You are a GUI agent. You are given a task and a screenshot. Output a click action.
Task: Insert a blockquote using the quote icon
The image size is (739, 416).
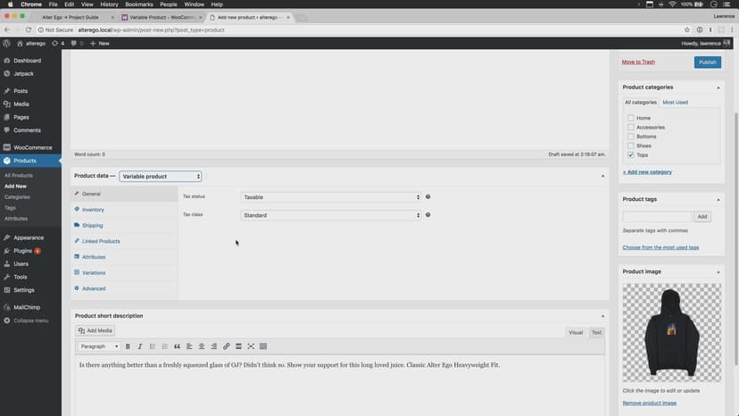[177, 346]
